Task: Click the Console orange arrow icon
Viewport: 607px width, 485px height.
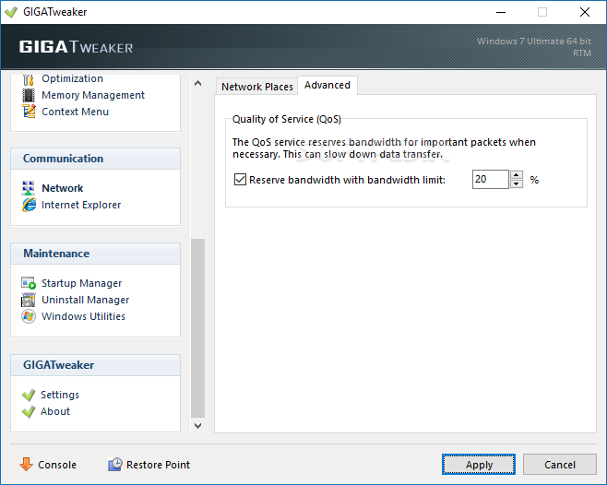Action: [x=26, y=464]
